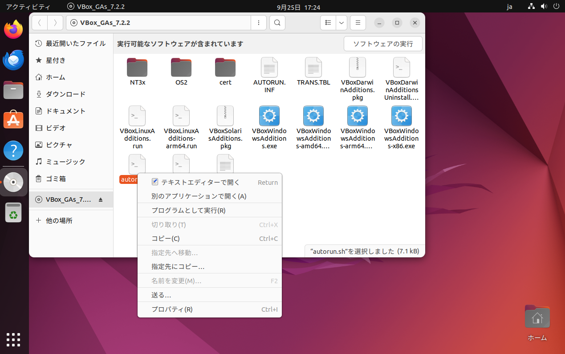Click the search magnifier icon in Files
The image size is (565, 354).
point(277,23)
